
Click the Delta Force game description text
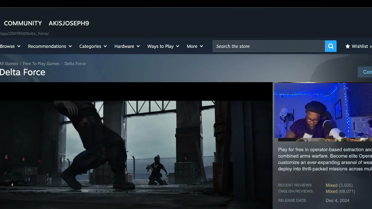pos(325,159)
